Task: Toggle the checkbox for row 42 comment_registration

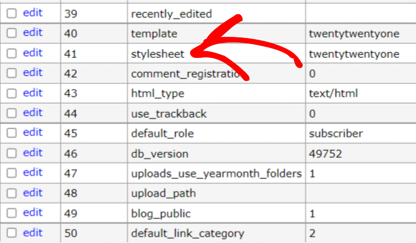Action: click(x=12, y=73)
